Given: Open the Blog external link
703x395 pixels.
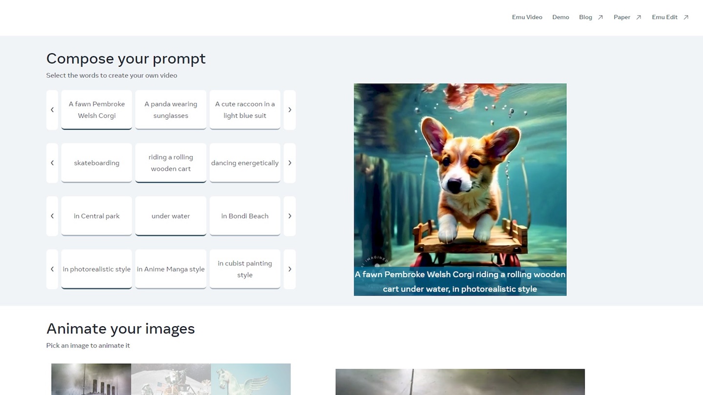Looking at the screenshot, I should coord(591,17).
